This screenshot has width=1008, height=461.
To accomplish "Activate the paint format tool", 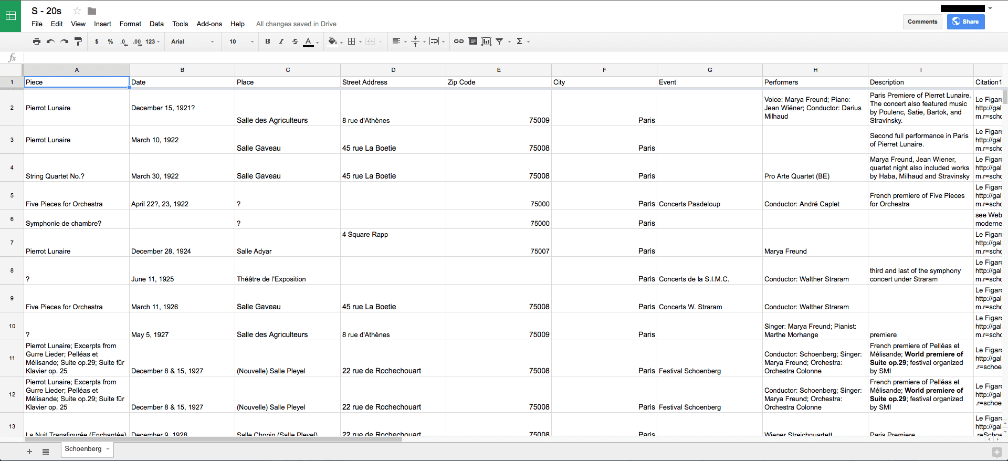I will [78, 41].
